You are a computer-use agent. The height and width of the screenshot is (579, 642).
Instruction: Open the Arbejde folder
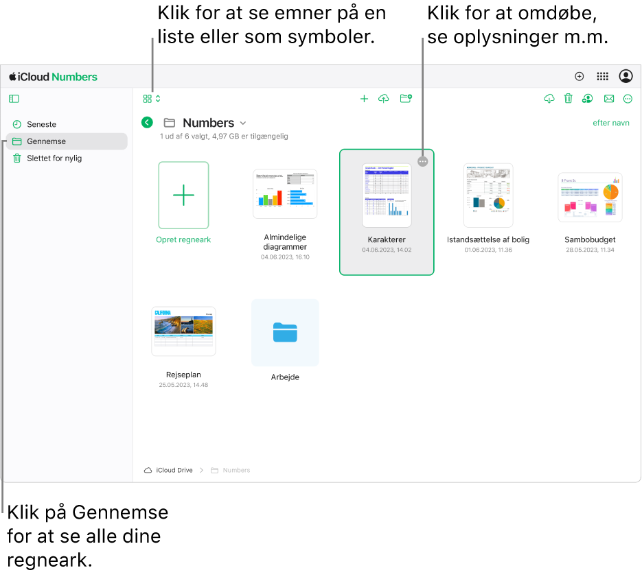285,332
